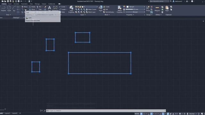The image size is (205, 115).
Task: Click the Trim tool
Action: 39,7
